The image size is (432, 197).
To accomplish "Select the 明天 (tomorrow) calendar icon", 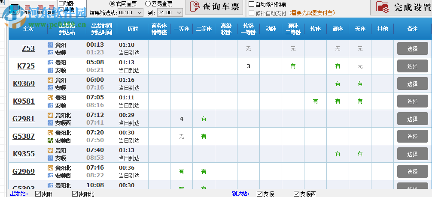I will click(27, 9).
